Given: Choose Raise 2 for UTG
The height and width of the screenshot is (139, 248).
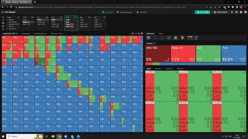Looking at the screenshot, I should 28,22.
